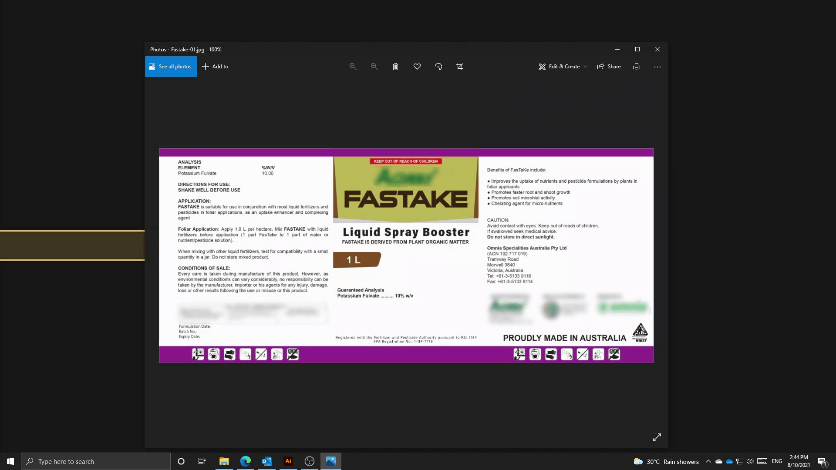Maximize the Photos window
Viewport: 836px width, 470px height.
(x=637, y=49)
